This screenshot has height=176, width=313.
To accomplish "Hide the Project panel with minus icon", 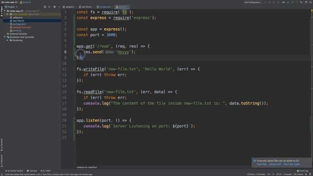I will point(59,7).
